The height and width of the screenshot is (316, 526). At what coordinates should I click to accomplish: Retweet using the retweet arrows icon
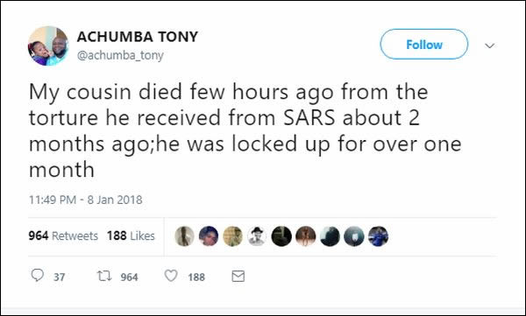[104, 276]
